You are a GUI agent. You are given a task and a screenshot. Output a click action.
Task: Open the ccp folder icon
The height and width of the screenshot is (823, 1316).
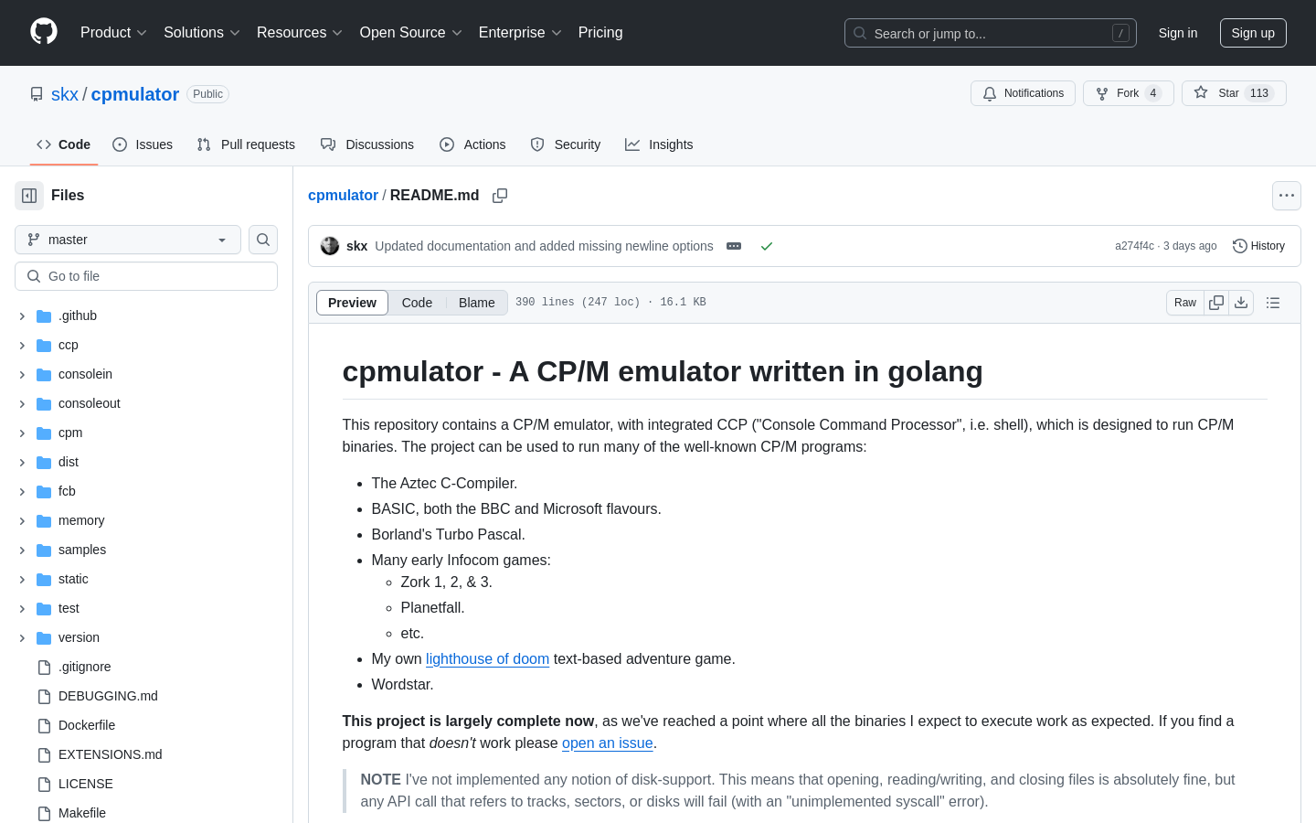(x=44, y=345)
